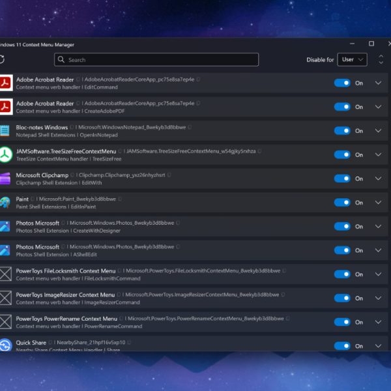Click the placeholder icon for PowerToys FileLocksmith
This screenshot has width=391, height=391.
[5, 274]
